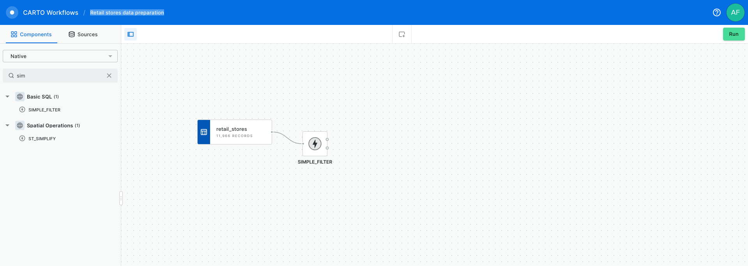
Task: Click the Sources database icon
Action: pos(72,34)
